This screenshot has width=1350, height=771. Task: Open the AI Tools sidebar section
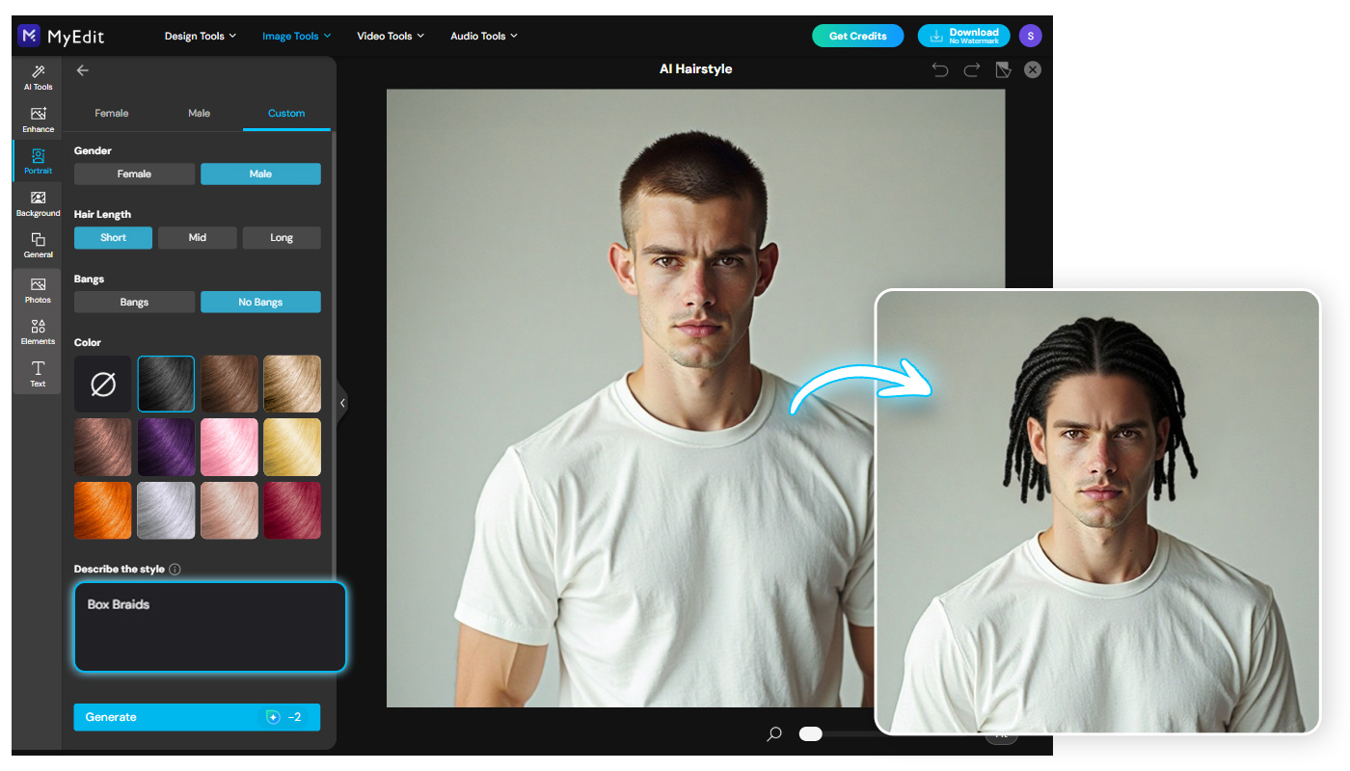coord(39,78)
